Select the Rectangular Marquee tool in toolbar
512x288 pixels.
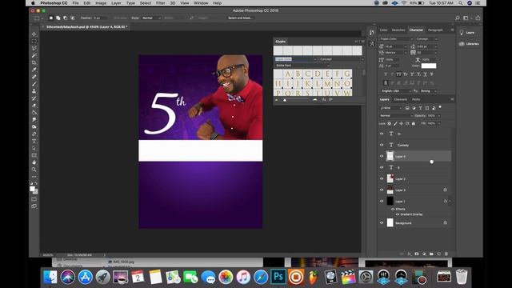(x=34, y=41)
